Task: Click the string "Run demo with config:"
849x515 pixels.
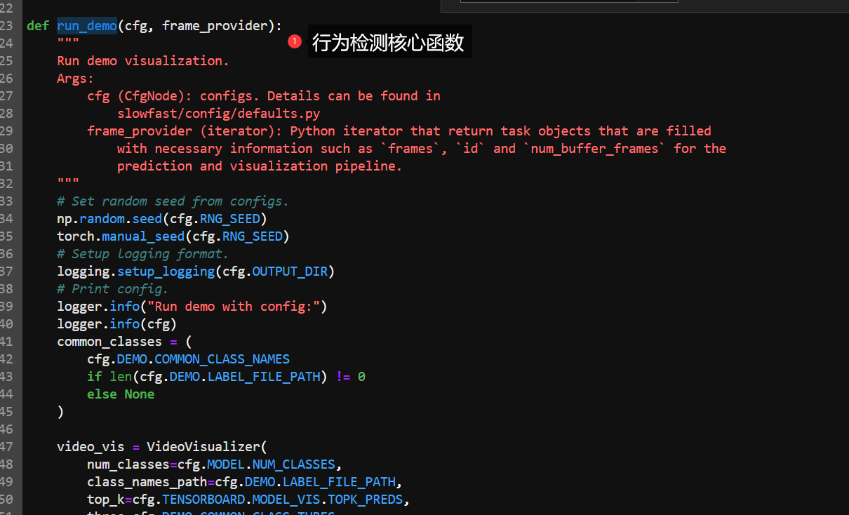Action: point(234,306)
